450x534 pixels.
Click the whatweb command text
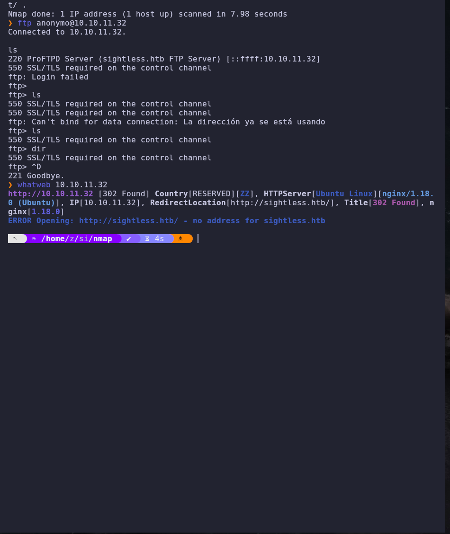34,185
